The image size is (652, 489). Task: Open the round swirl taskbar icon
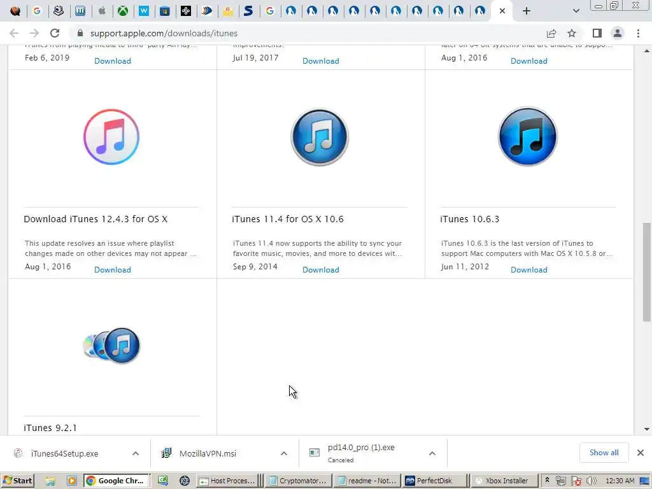click(x=185, y=481)
